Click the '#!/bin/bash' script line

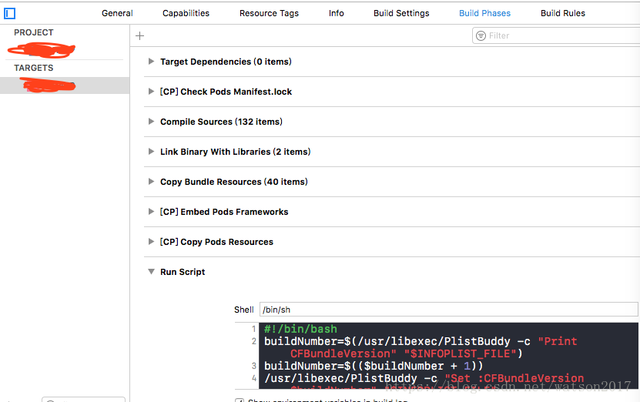coord(300,329)
